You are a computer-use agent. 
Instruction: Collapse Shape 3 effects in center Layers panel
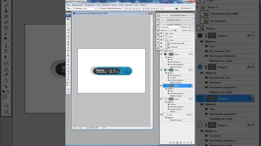coord(192,70)
